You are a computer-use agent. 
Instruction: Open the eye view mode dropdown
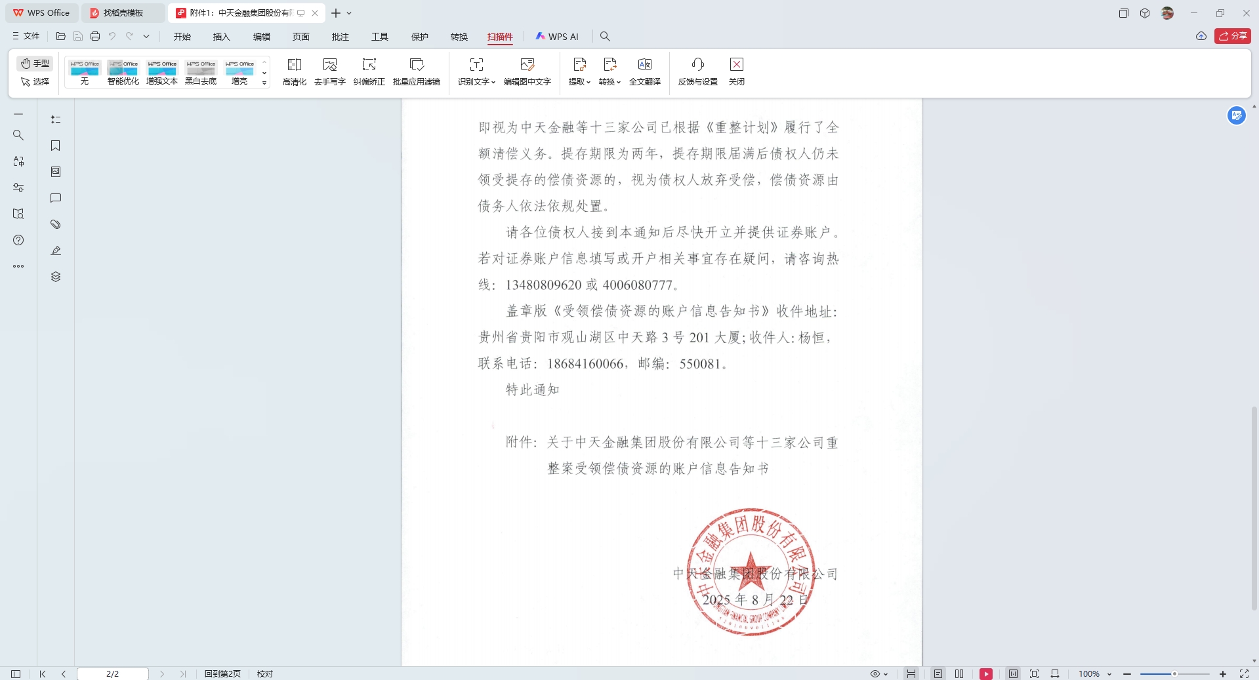879,673
